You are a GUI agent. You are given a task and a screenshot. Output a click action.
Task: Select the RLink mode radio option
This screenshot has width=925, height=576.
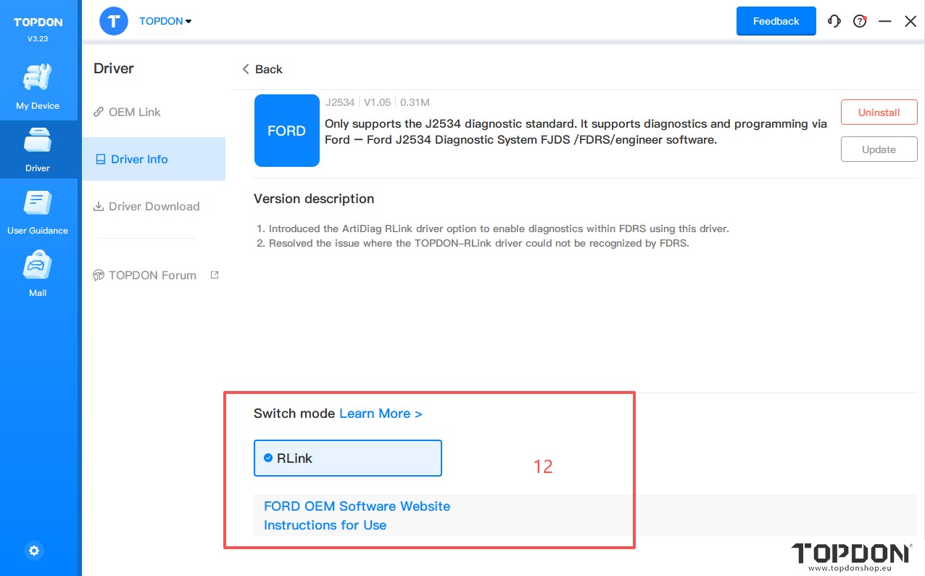coord(268,458)
